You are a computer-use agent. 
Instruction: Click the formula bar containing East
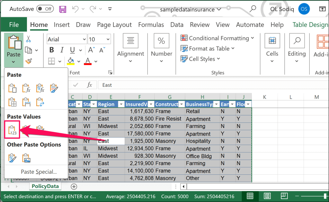pos(193,85)
